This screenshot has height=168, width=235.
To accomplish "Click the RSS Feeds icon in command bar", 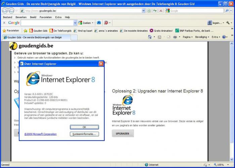I will pos(159,37).
